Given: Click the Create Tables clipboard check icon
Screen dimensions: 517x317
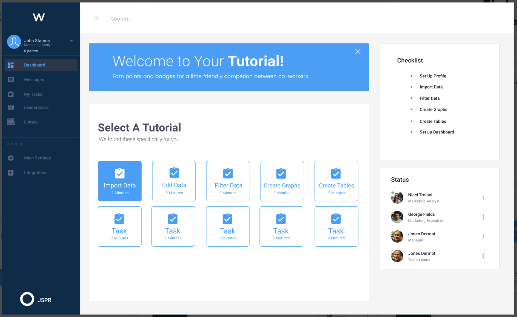Looking at the screenshot, I should pyautogui.click(x=336, y=173).
